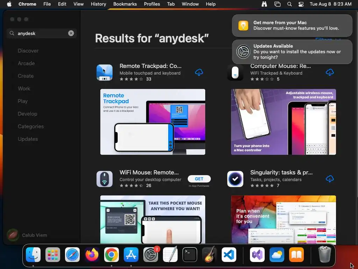Screen dimensions: 358x269
Task: Open the Updates Available notification
Action: tap(292, 52)
